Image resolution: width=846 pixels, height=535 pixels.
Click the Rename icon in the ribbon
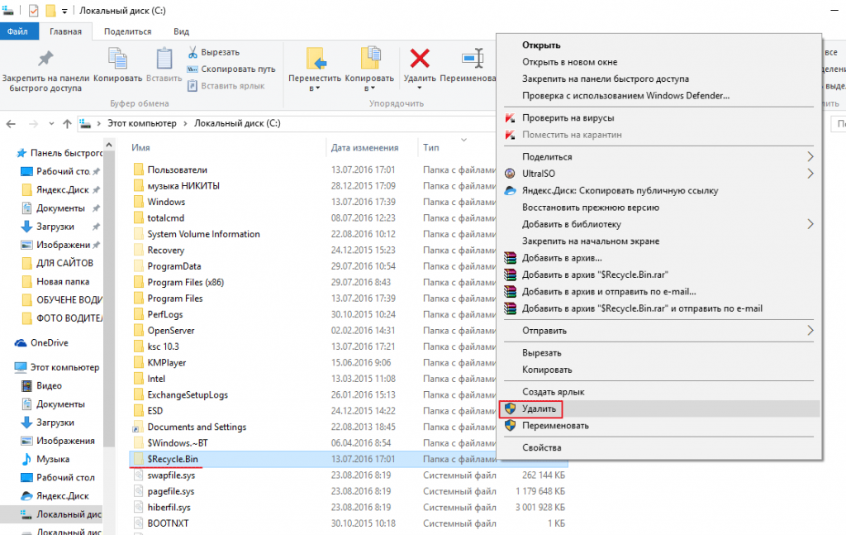(x=473, y=59)
